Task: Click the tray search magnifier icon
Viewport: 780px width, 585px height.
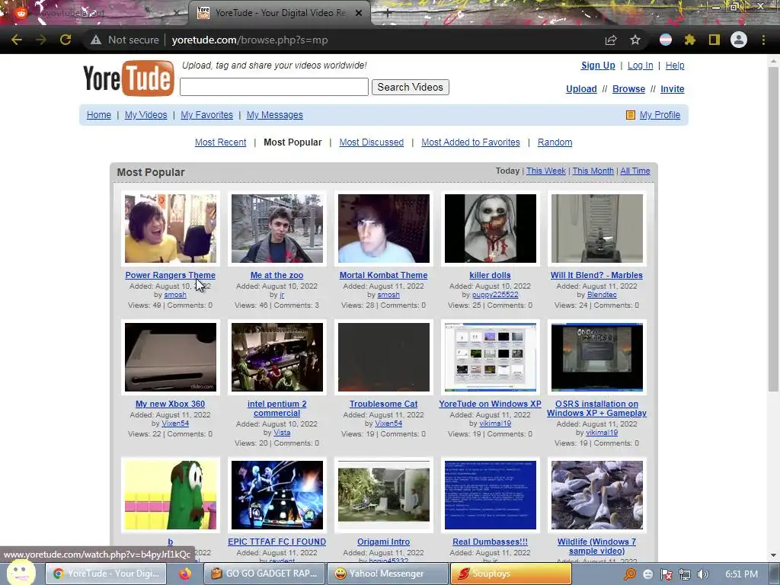Action: [630, 574]
